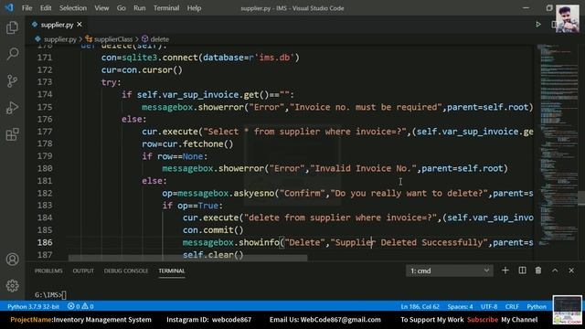Open the View menu
The image size is (585, 329).
pyautogui.click(x=101, y=8)
